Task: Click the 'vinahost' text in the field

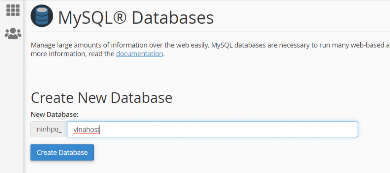Action: coord(86,130)
